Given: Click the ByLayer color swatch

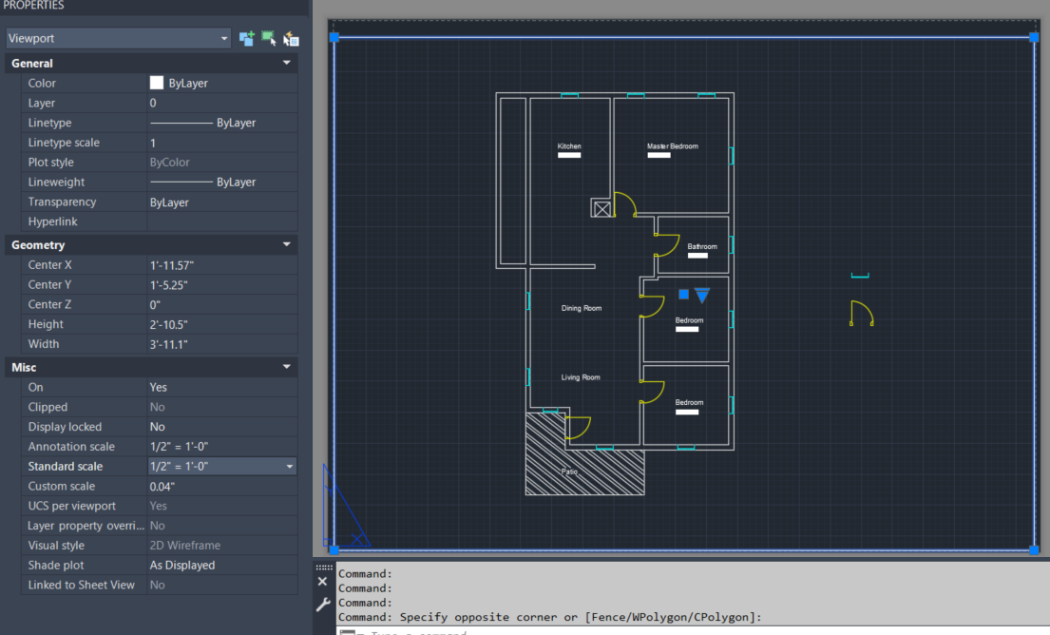Looking at the screenshot, I should [x=156, y=82].
